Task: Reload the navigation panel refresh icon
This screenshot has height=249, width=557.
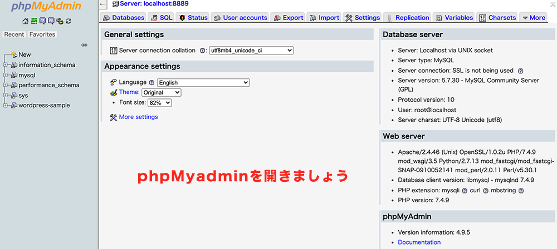Action: coord(69,21)
